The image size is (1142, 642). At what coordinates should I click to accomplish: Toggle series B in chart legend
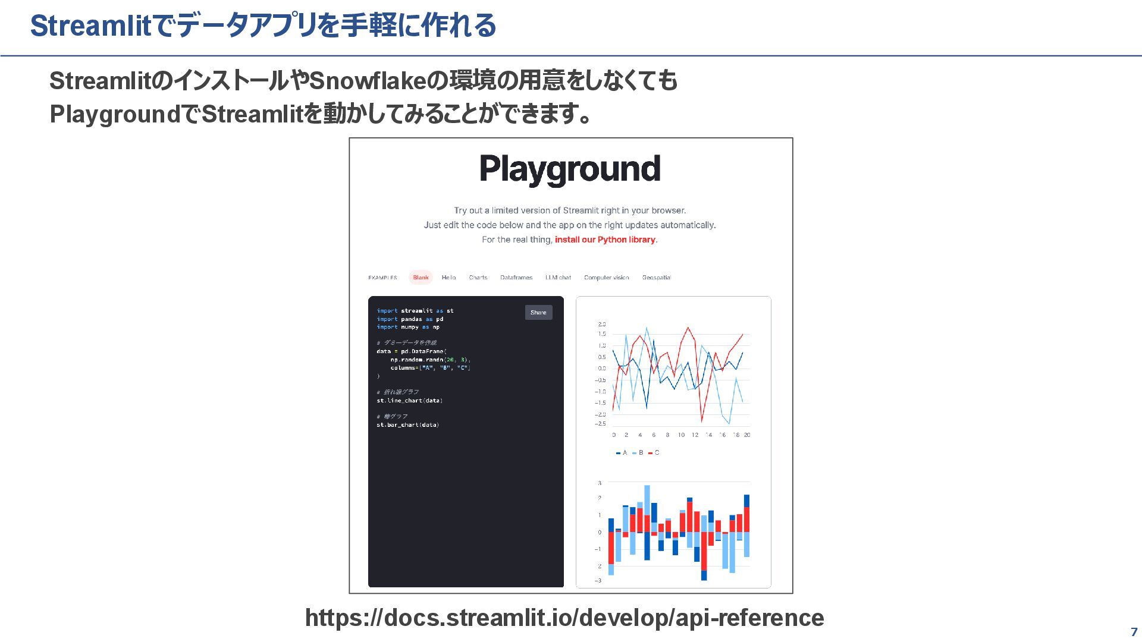coord(638,453)
